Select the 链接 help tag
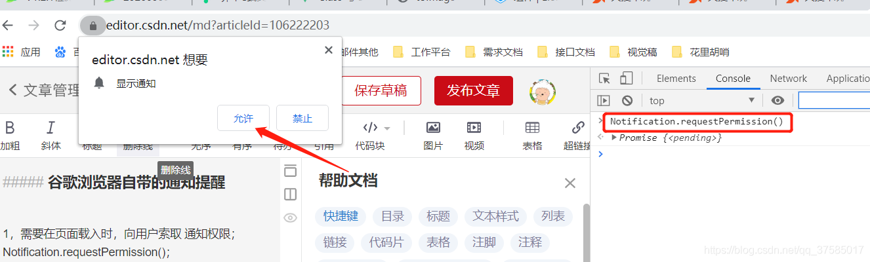Screen dimensions: 870x262 pos(335,242)
